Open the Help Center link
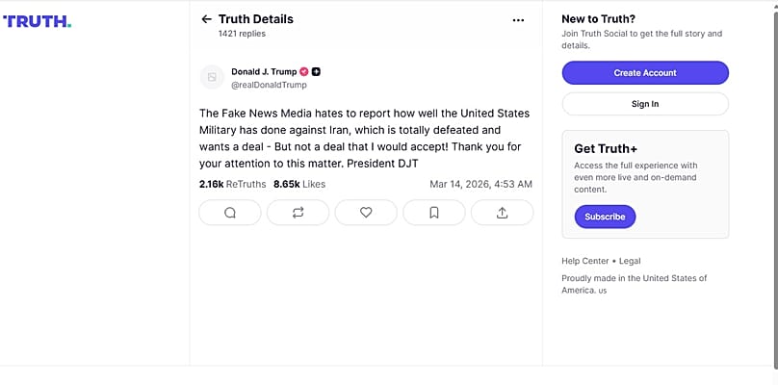778x385 pixels. (585, 261)
